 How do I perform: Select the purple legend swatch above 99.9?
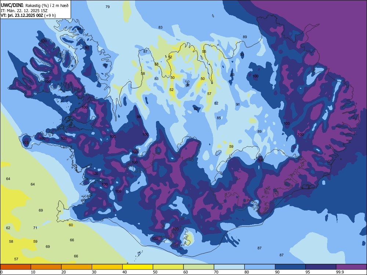351,267
